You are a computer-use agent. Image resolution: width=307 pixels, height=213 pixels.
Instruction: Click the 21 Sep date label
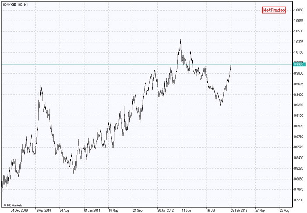pos(140,210)
